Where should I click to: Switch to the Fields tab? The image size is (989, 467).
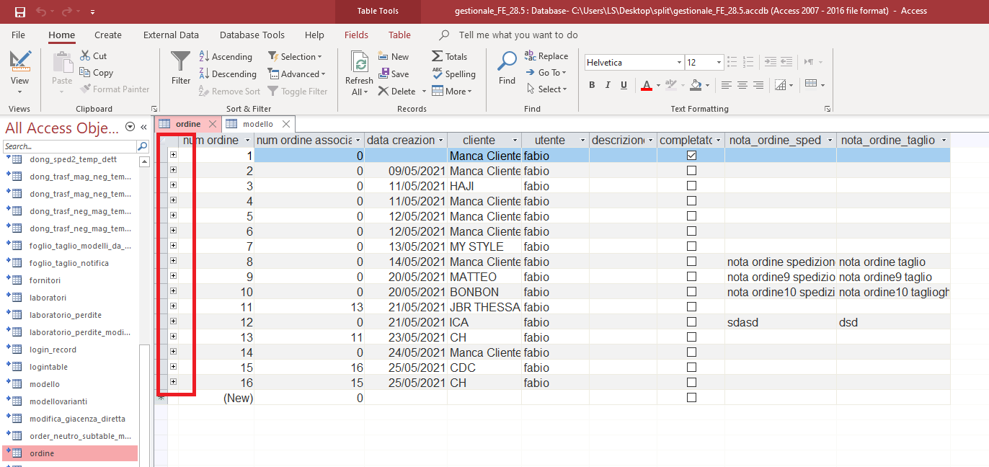[356, 35]
